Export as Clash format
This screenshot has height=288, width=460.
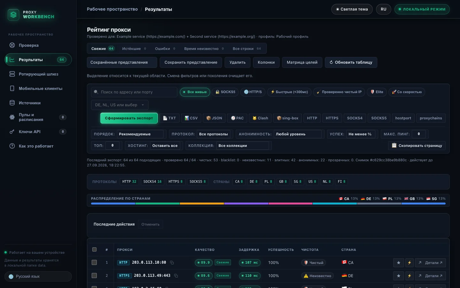point(260,118)
